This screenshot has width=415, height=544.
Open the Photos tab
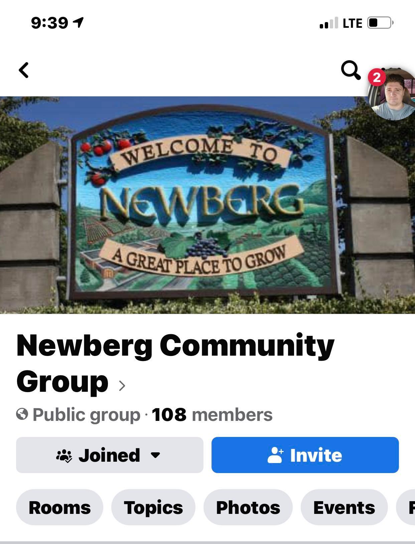pos(248,507)
